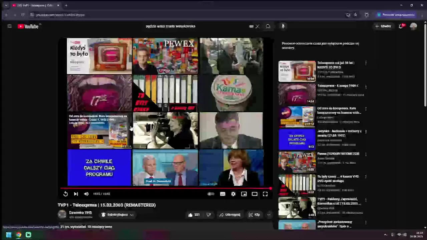Open Chrome from the taskbar
This screenshot has height=240, width=427.
(x=19, y=235)
